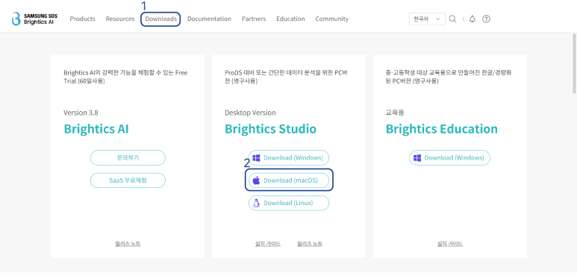Image resolution: width=577 pixels, height=276 pixels.
Task: Download Brightics Studio for Linux
Action: tap(289, 203)
